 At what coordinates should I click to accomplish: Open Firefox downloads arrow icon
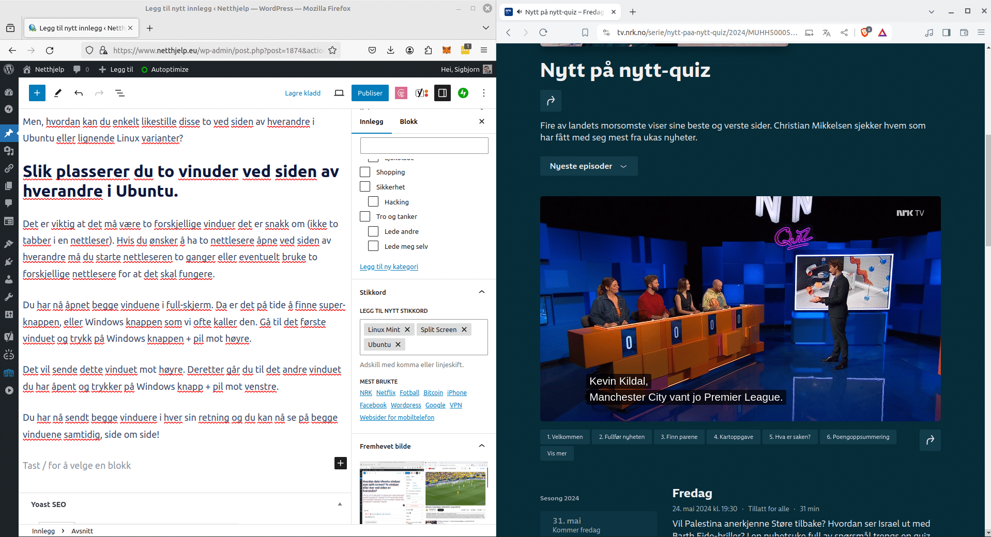coord(391,50)
